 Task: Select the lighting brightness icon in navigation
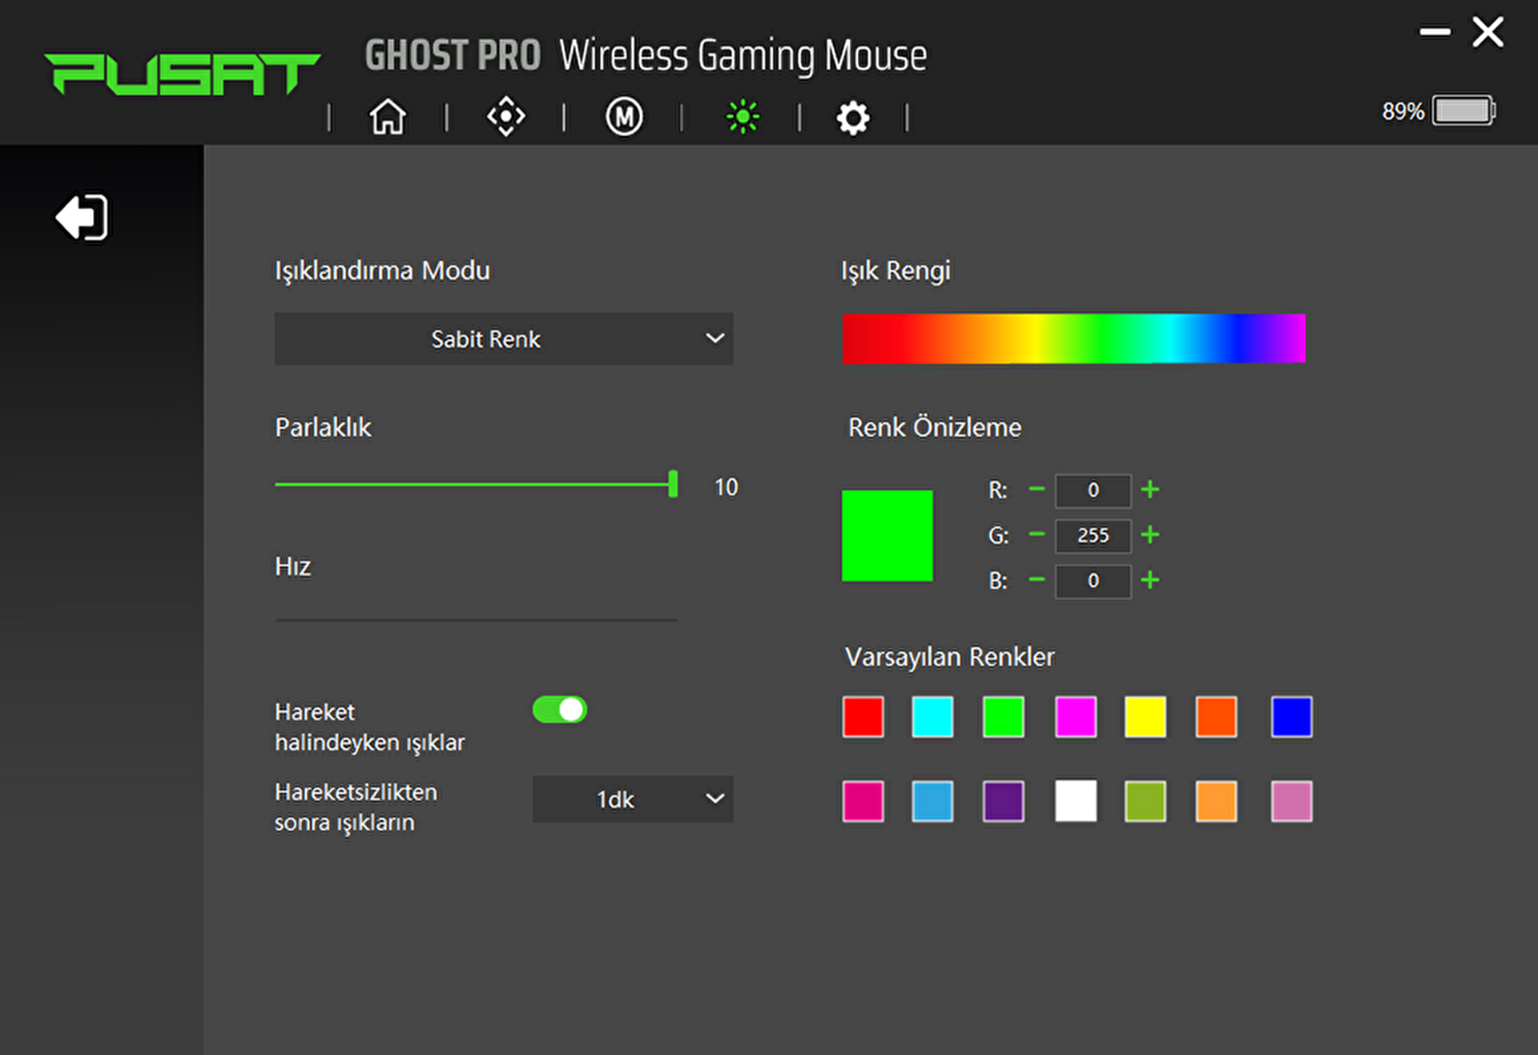(x=742, y=116)
